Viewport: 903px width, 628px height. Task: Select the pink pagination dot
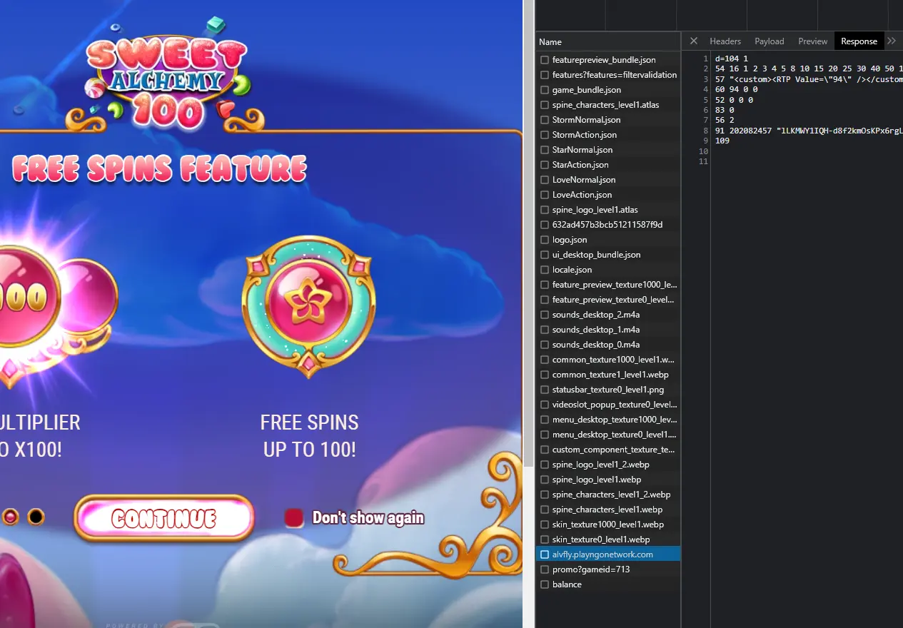(10, 517)
